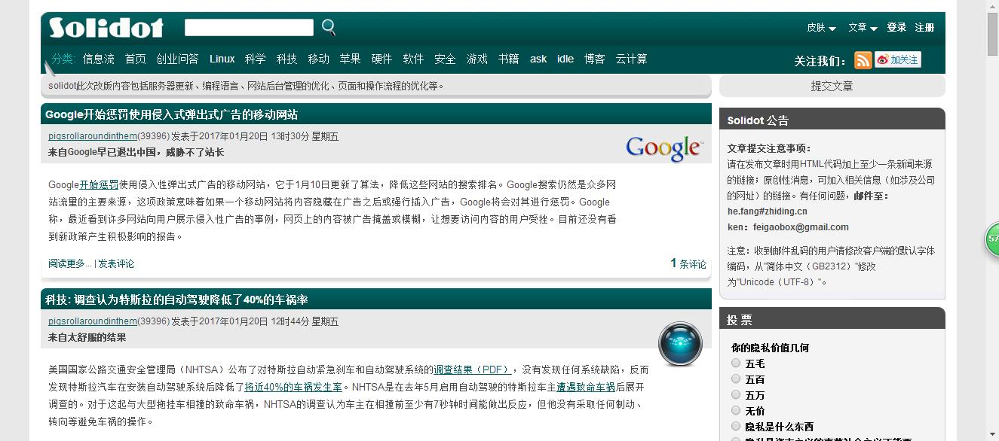Select the 苹果 category in navigation
Screen dimensions: 999x441
(350, 59)
